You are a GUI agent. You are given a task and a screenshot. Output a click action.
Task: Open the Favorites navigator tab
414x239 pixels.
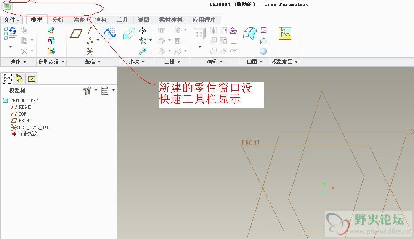pos(32,79)
